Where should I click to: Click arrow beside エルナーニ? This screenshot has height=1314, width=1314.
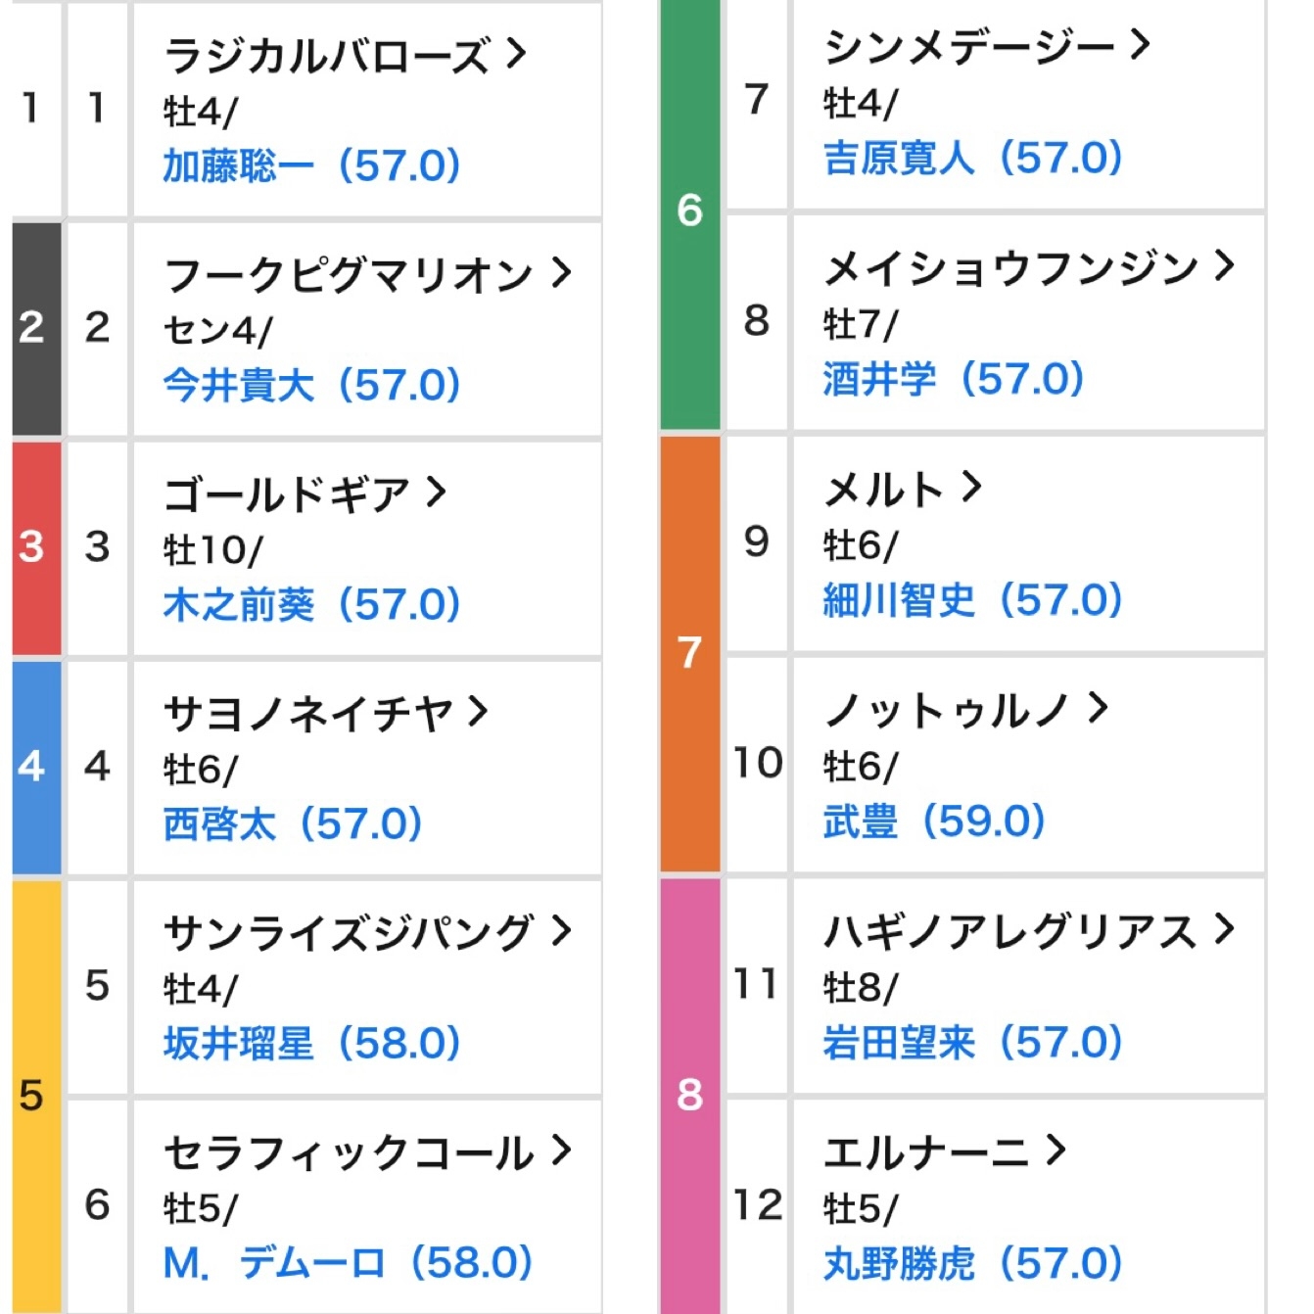coord(1056,1150)
